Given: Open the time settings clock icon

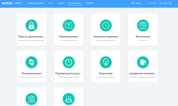Looking at the screenshot, I should point(106,25).
